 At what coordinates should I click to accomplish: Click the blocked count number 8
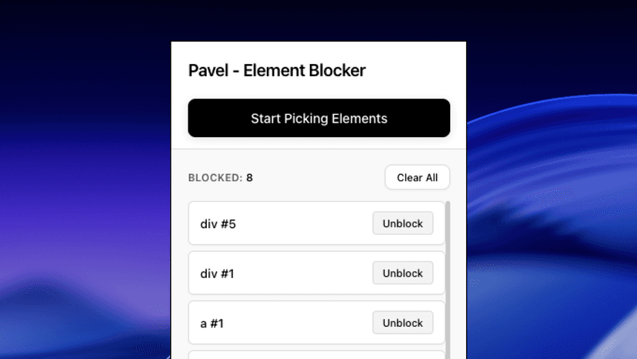(249, 178)
